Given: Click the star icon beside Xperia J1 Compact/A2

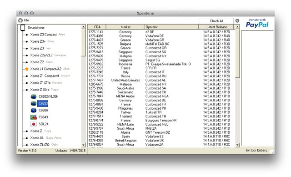Looking at the screenshot, I should [27, 69].
